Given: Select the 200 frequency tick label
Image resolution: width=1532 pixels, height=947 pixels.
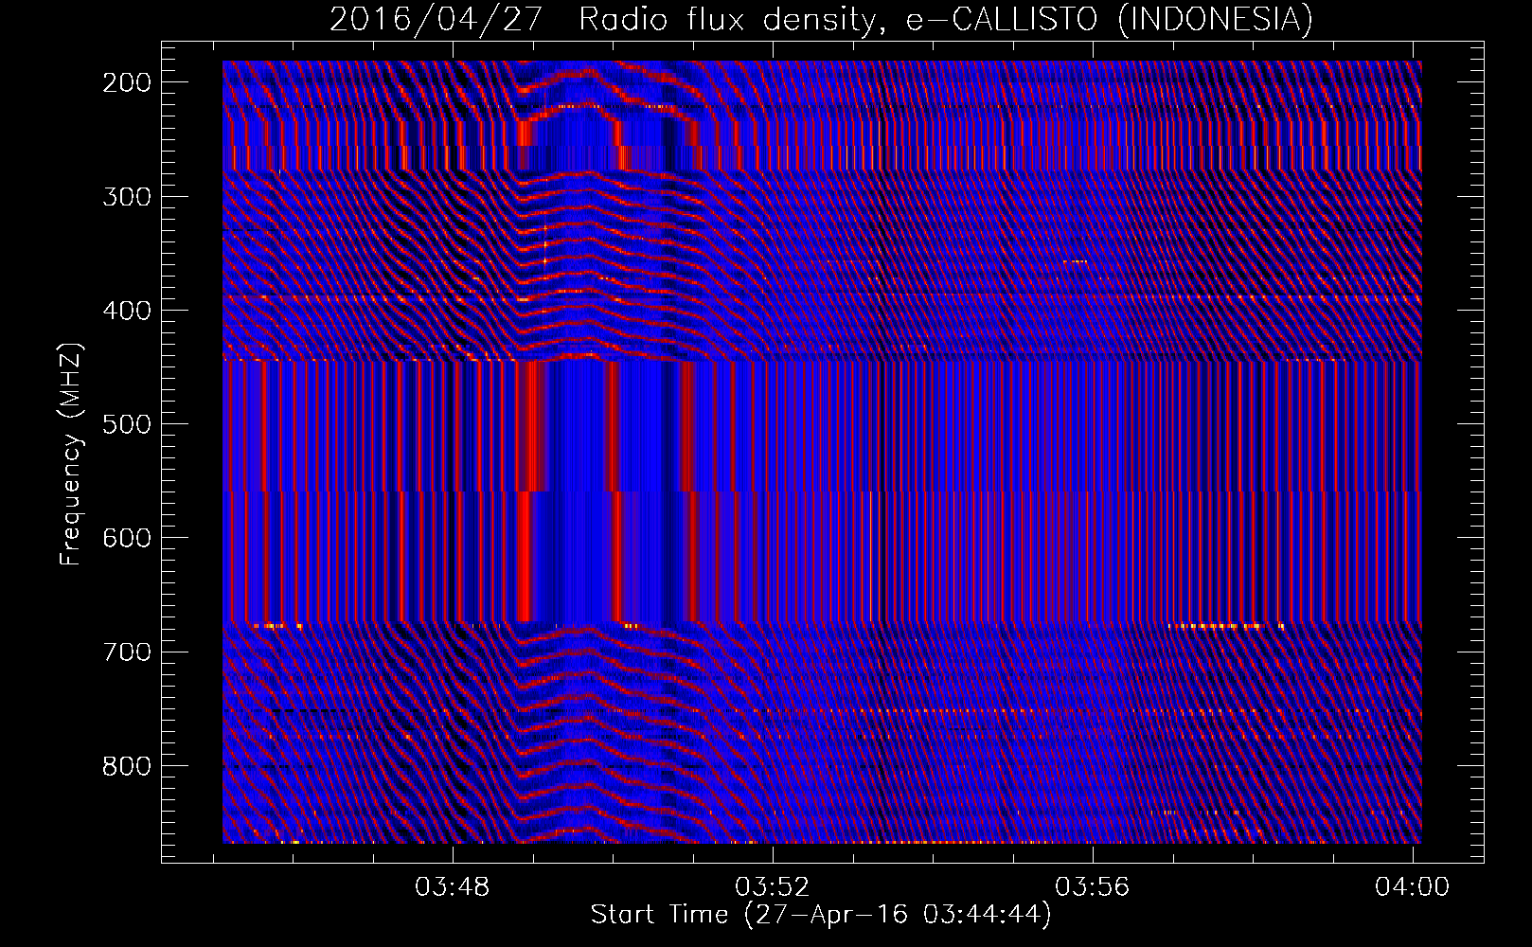Looking at the screenshot, I should 126,82.
